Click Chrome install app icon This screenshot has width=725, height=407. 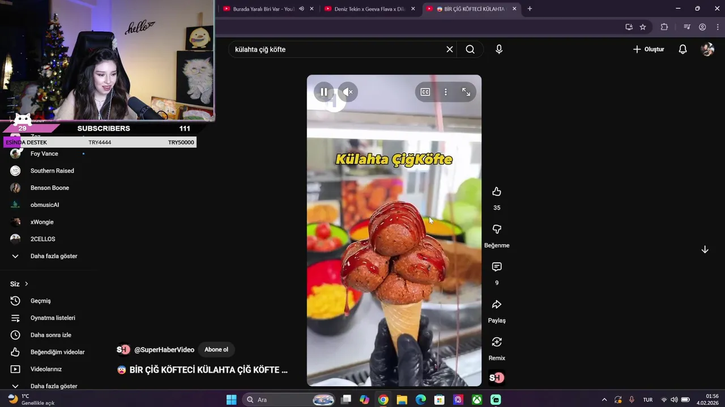coord(629,27)
